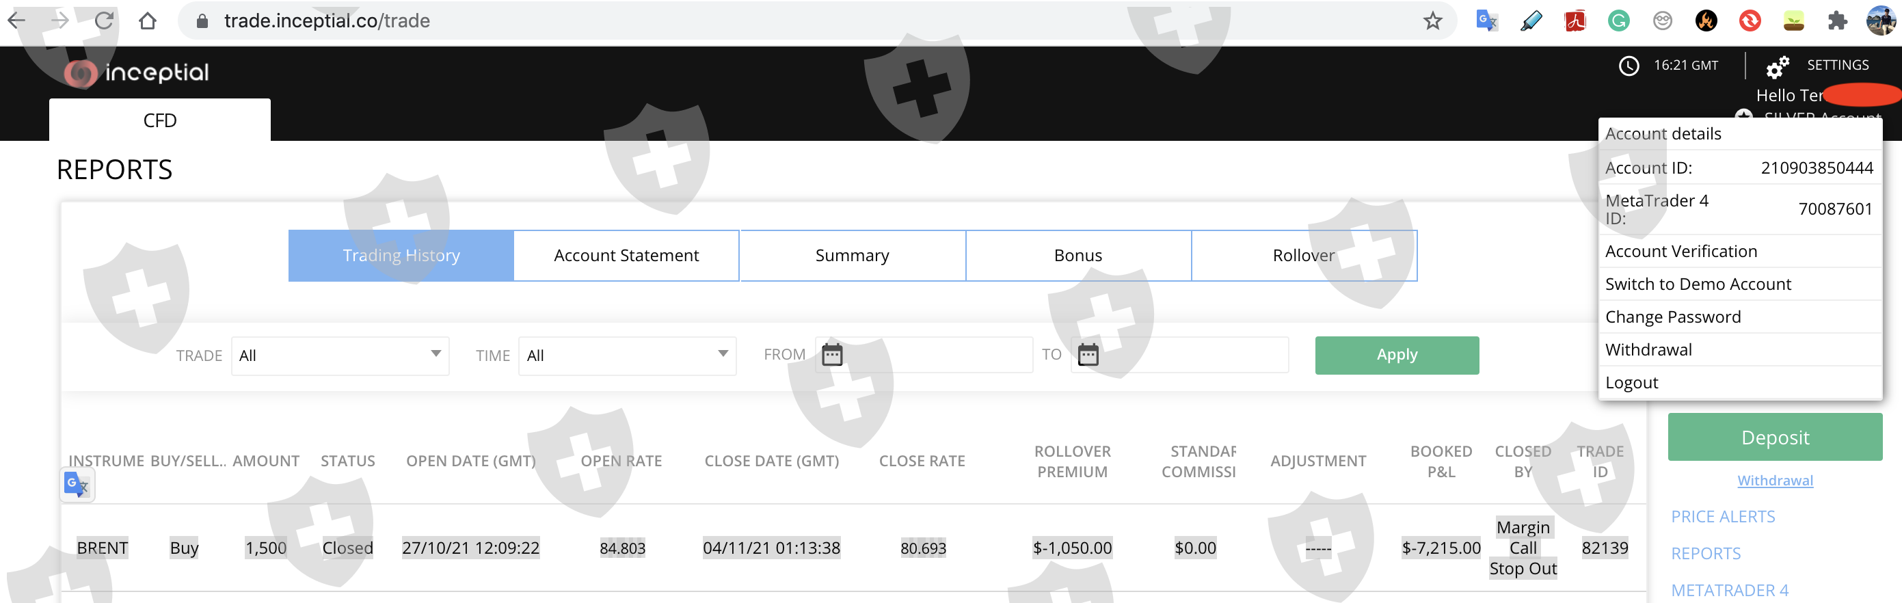
Task: Open the highlighter pen extension
Action: [1531, 21]
